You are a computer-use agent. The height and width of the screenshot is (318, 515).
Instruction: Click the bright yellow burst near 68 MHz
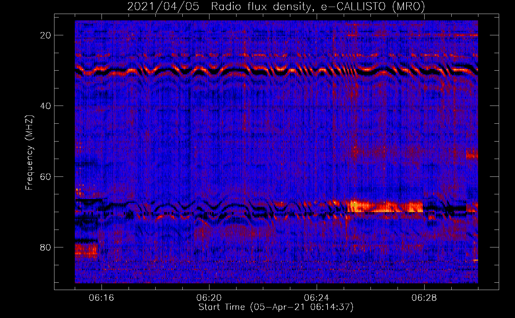click(x=385, y=206)
